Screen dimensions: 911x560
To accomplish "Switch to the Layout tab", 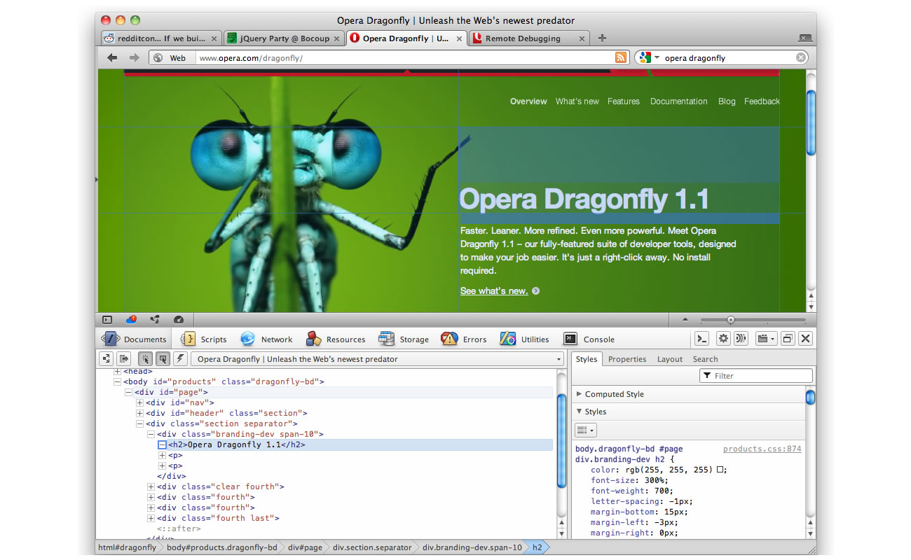I will point(670,358).
